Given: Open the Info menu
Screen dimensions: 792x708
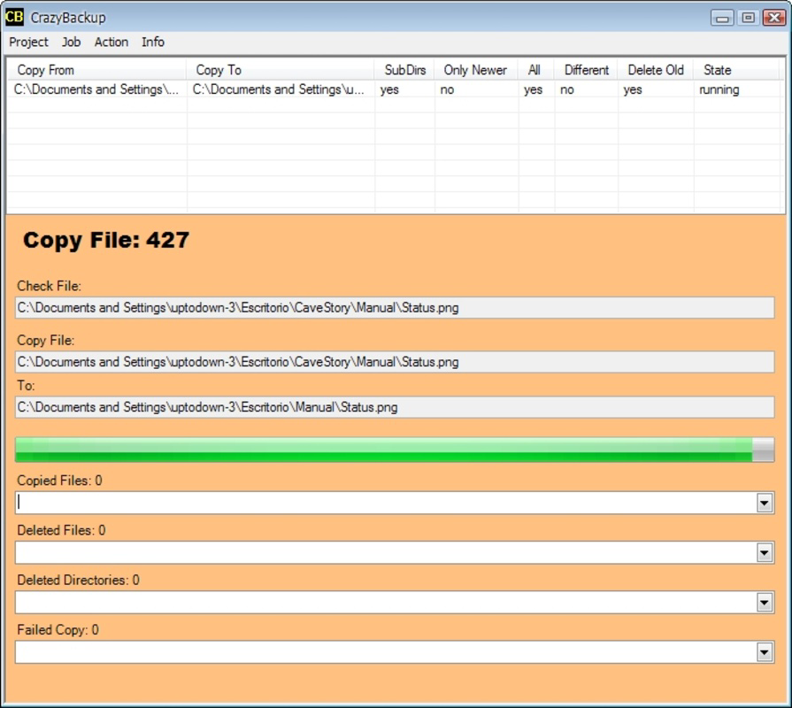Looking at the screenshot, I should coord(152,42).
